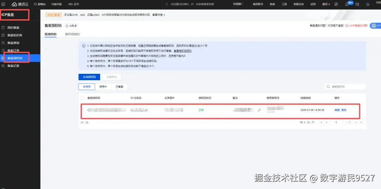Viewport: 381px width, 189px height.
Task: Click 批量删除 button
Action: click(x=112, y=77)
